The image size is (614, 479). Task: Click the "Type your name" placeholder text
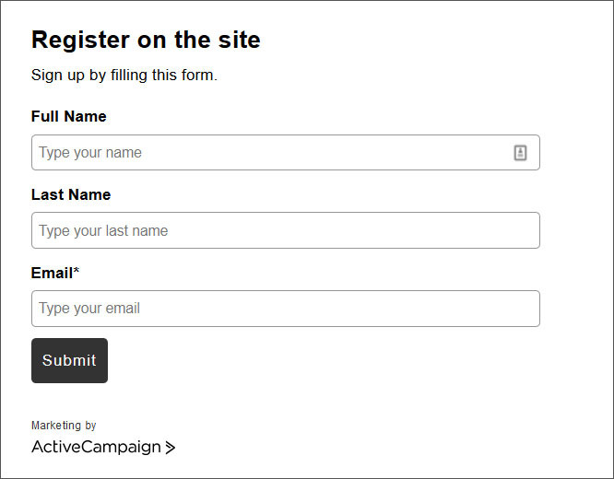tap(90, 153)
